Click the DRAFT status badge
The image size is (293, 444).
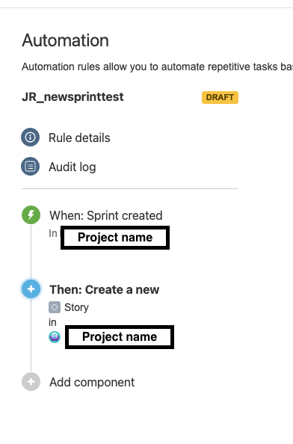point(220,97)
